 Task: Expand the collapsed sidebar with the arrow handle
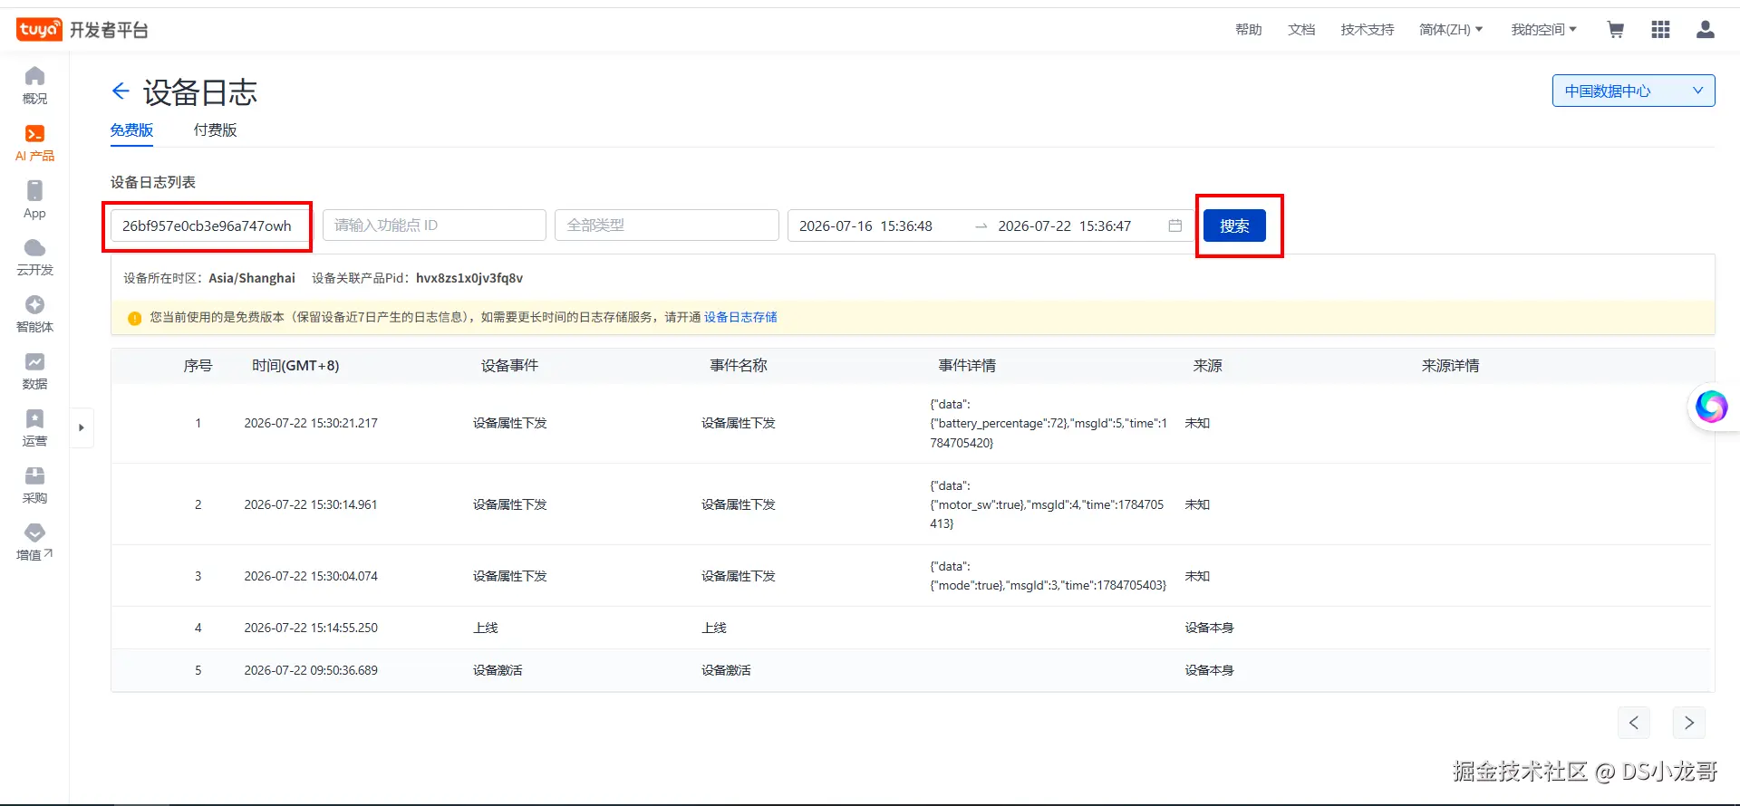coord(82,427)
